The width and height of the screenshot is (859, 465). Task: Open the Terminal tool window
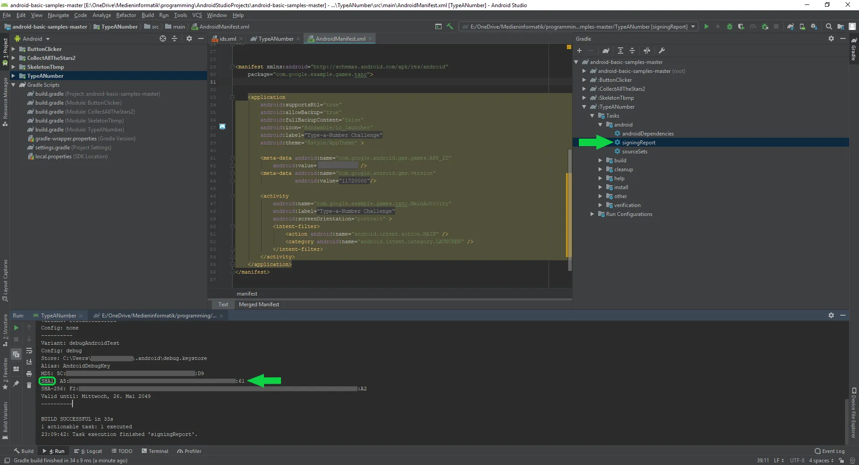[155, 451]
